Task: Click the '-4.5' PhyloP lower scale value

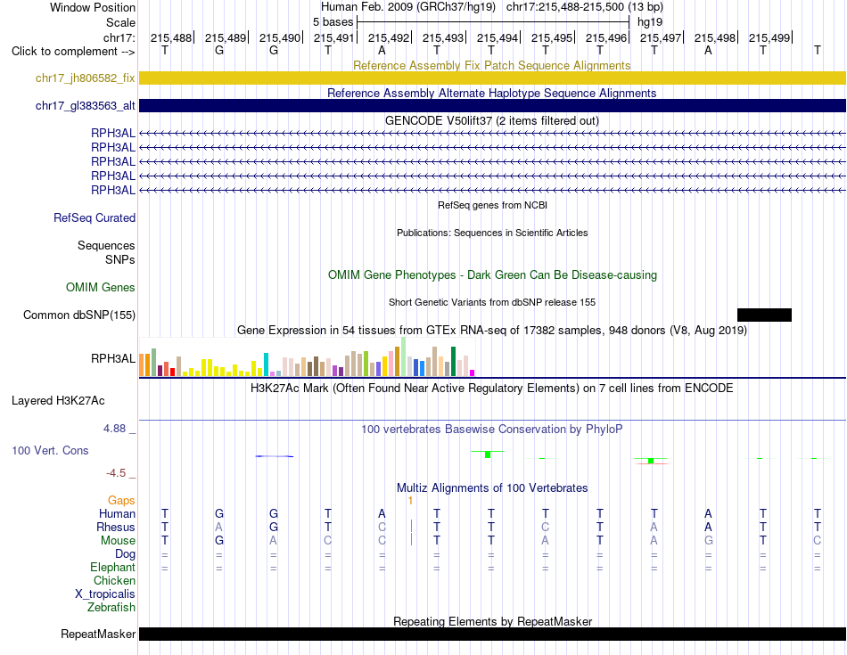Action: (x=116, y=473)
